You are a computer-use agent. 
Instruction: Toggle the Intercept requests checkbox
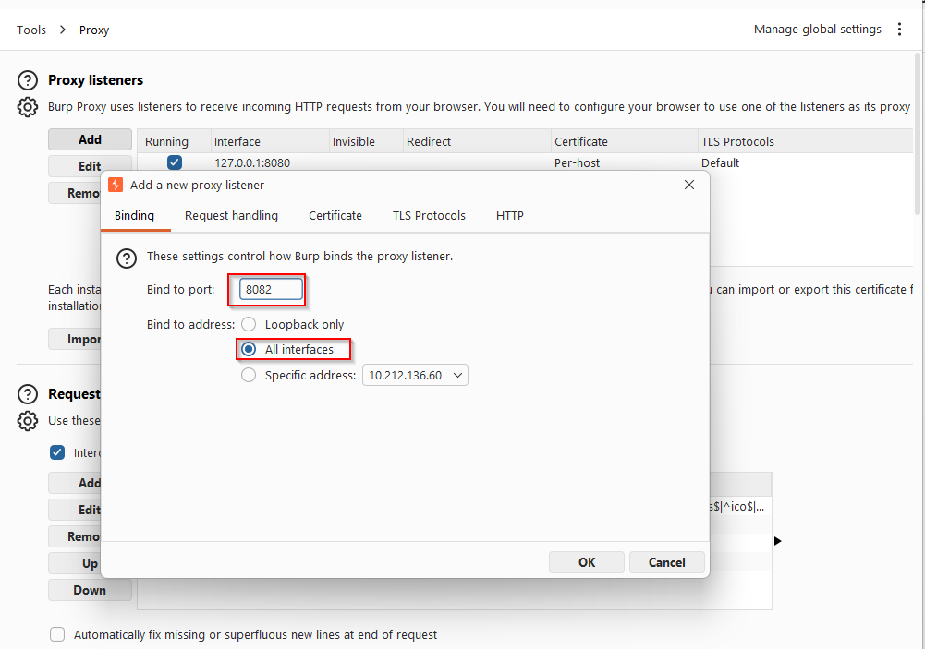coord(57,452)
